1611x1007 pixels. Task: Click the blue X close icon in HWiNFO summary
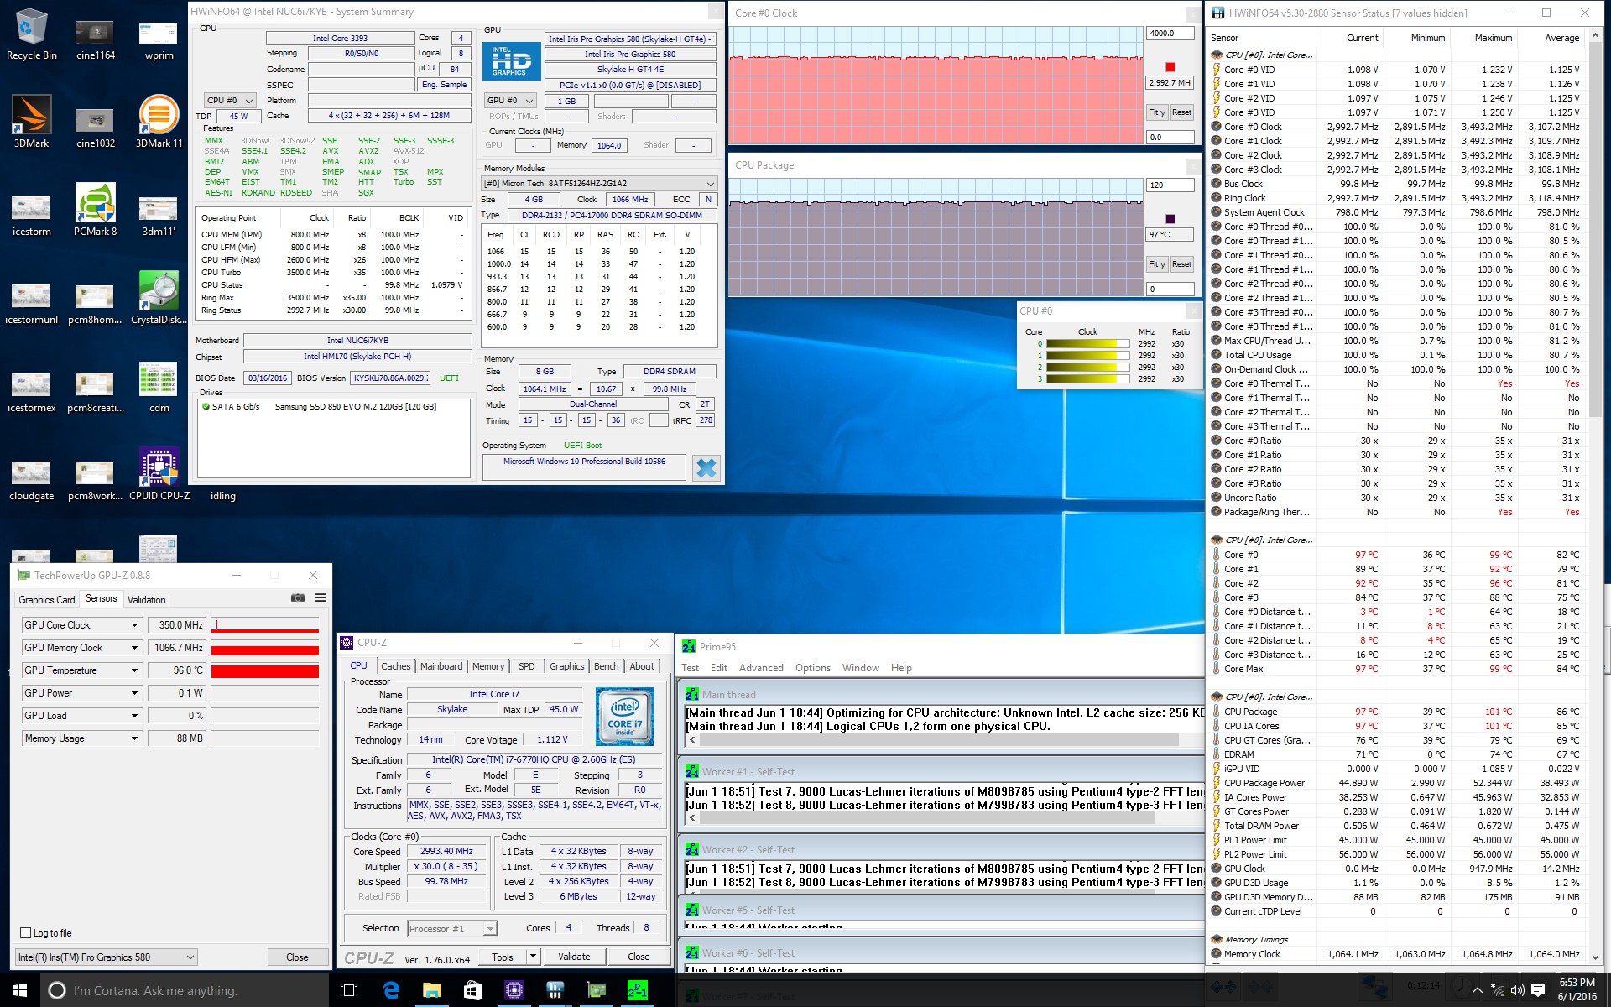pos(706,467)
